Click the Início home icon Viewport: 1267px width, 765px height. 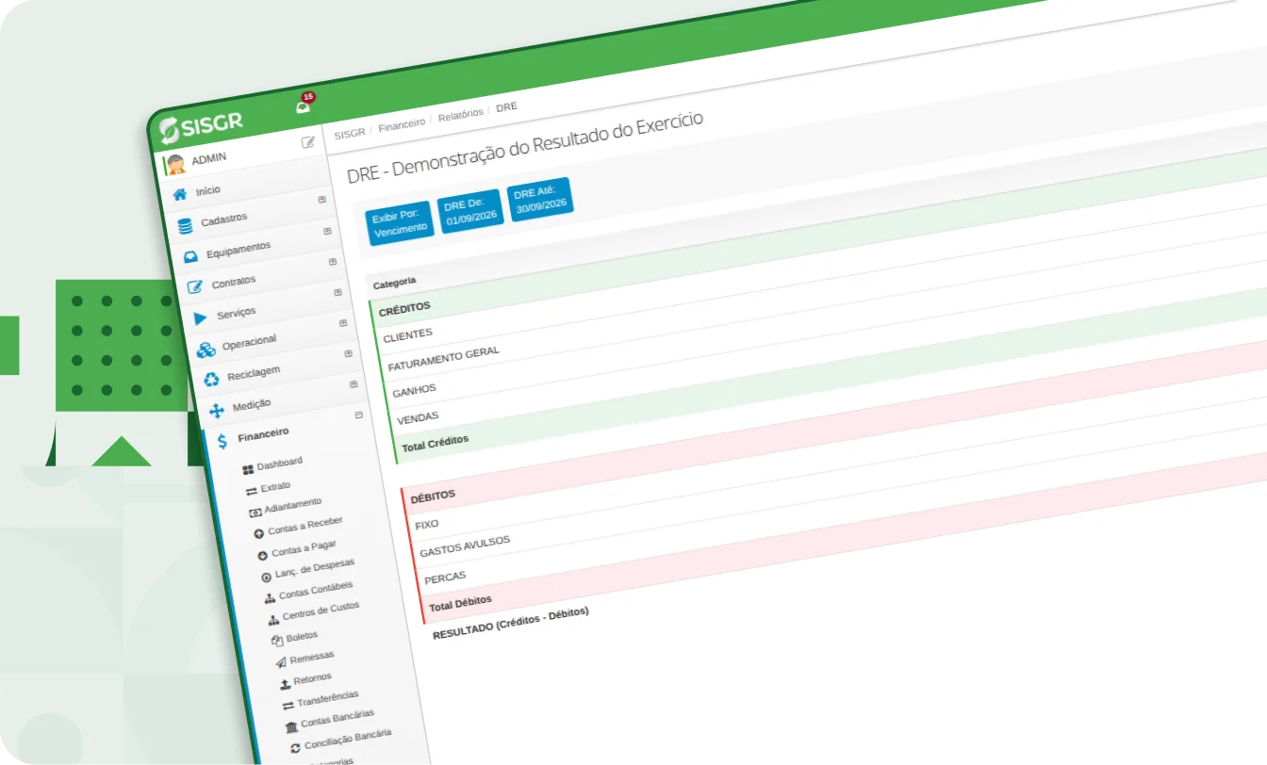coord(179,194)
